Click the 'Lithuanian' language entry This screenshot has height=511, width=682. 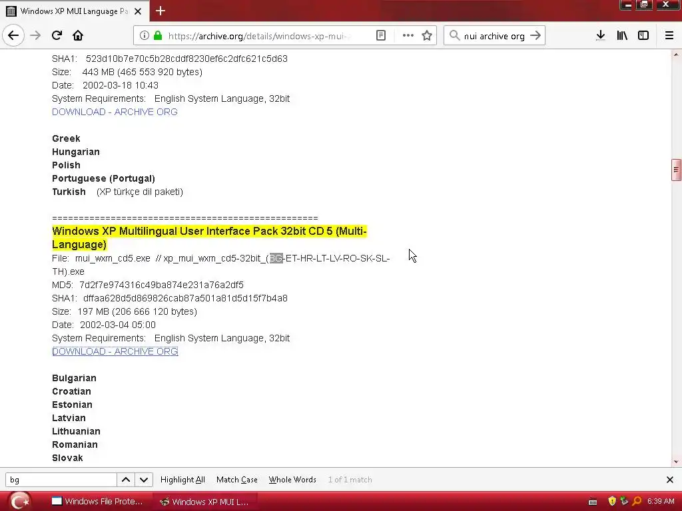(77, 431)
